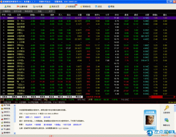The image size is (176, 137).
Task: Switch to the 技术分析 tab
Action: 18,11
